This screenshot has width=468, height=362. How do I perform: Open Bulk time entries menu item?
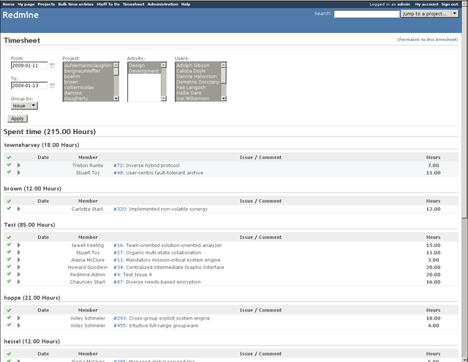pos(76,4)
